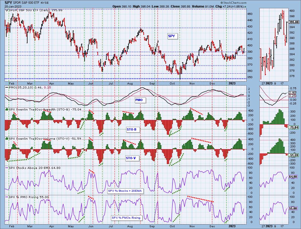Screen dimensions: 301x229
Task: Click the date 20-Jan-2023
Action: [x=13, y=6]
